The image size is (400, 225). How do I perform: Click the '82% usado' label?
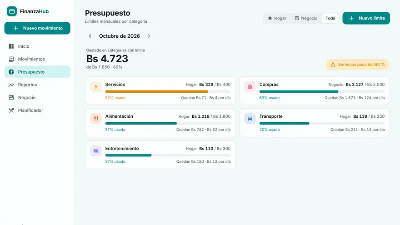[115, 98]
